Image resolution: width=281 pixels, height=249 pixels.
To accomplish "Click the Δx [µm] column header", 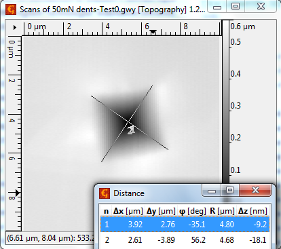I will (128, 211).
